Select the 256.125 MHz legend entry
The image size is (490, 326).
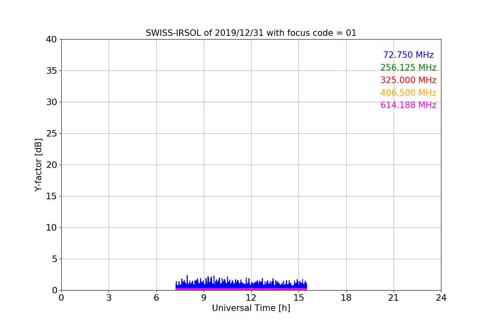click(x=408, y=68)
